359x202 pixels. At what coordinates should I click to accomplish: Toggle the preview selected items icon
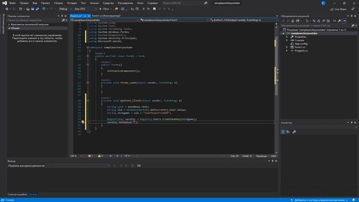click(344, 21)
